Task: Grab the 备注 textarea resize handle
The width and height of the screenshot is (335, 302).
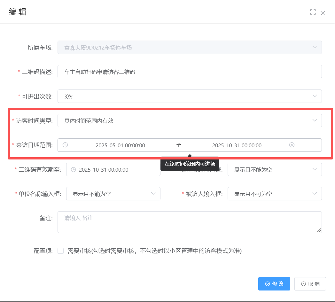Action: pos(319,230)
